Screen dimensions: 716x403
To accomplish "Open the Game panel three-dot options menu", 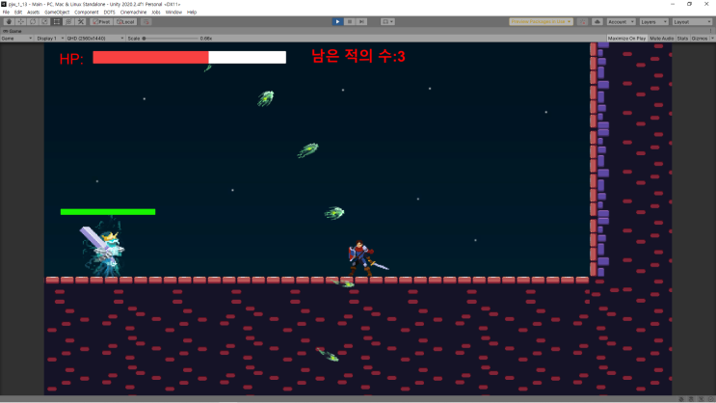I will pyautogui.click(x=711, y=31).
